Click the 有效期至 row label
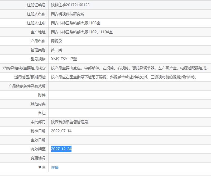The width and height of the screenshot is (211, 176). (38, 149)
